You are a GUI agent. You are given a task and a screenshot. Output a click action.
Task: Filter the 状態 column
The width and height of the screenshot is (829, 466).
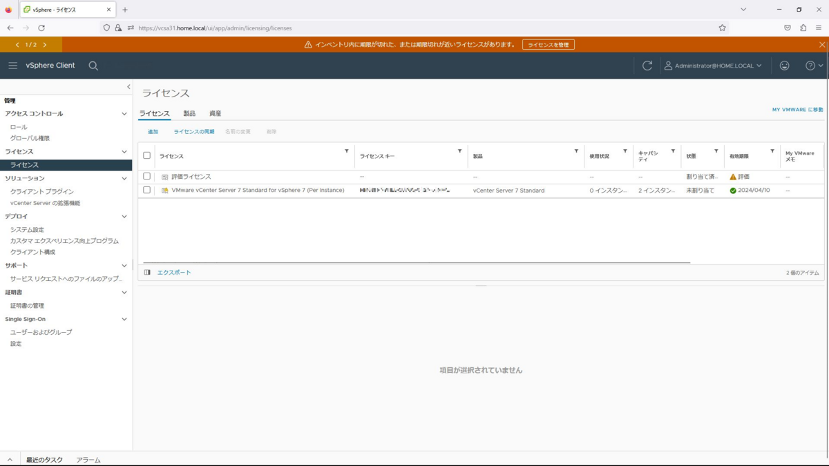click(x=716, y=151)
